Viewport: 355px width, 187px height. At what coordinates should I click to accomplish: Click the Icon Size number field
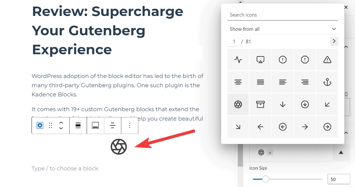(338, 179)
